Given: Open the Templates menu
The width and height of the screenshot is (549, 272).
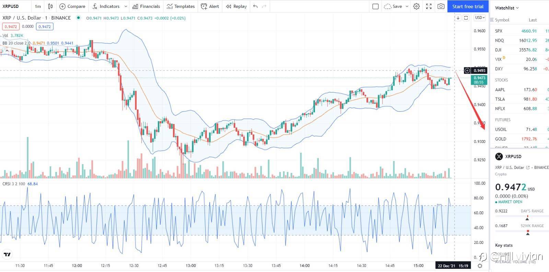Looking at the screenshot, I should [180, 6].
